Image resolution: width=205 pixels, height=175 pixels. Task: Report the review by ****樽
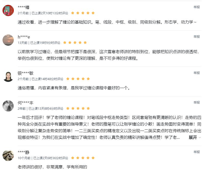pyautogui.click(x=197, y=7)
